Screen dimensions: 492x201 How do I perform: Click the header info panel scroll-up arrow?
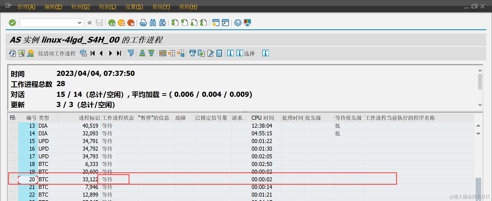[480, 70]
